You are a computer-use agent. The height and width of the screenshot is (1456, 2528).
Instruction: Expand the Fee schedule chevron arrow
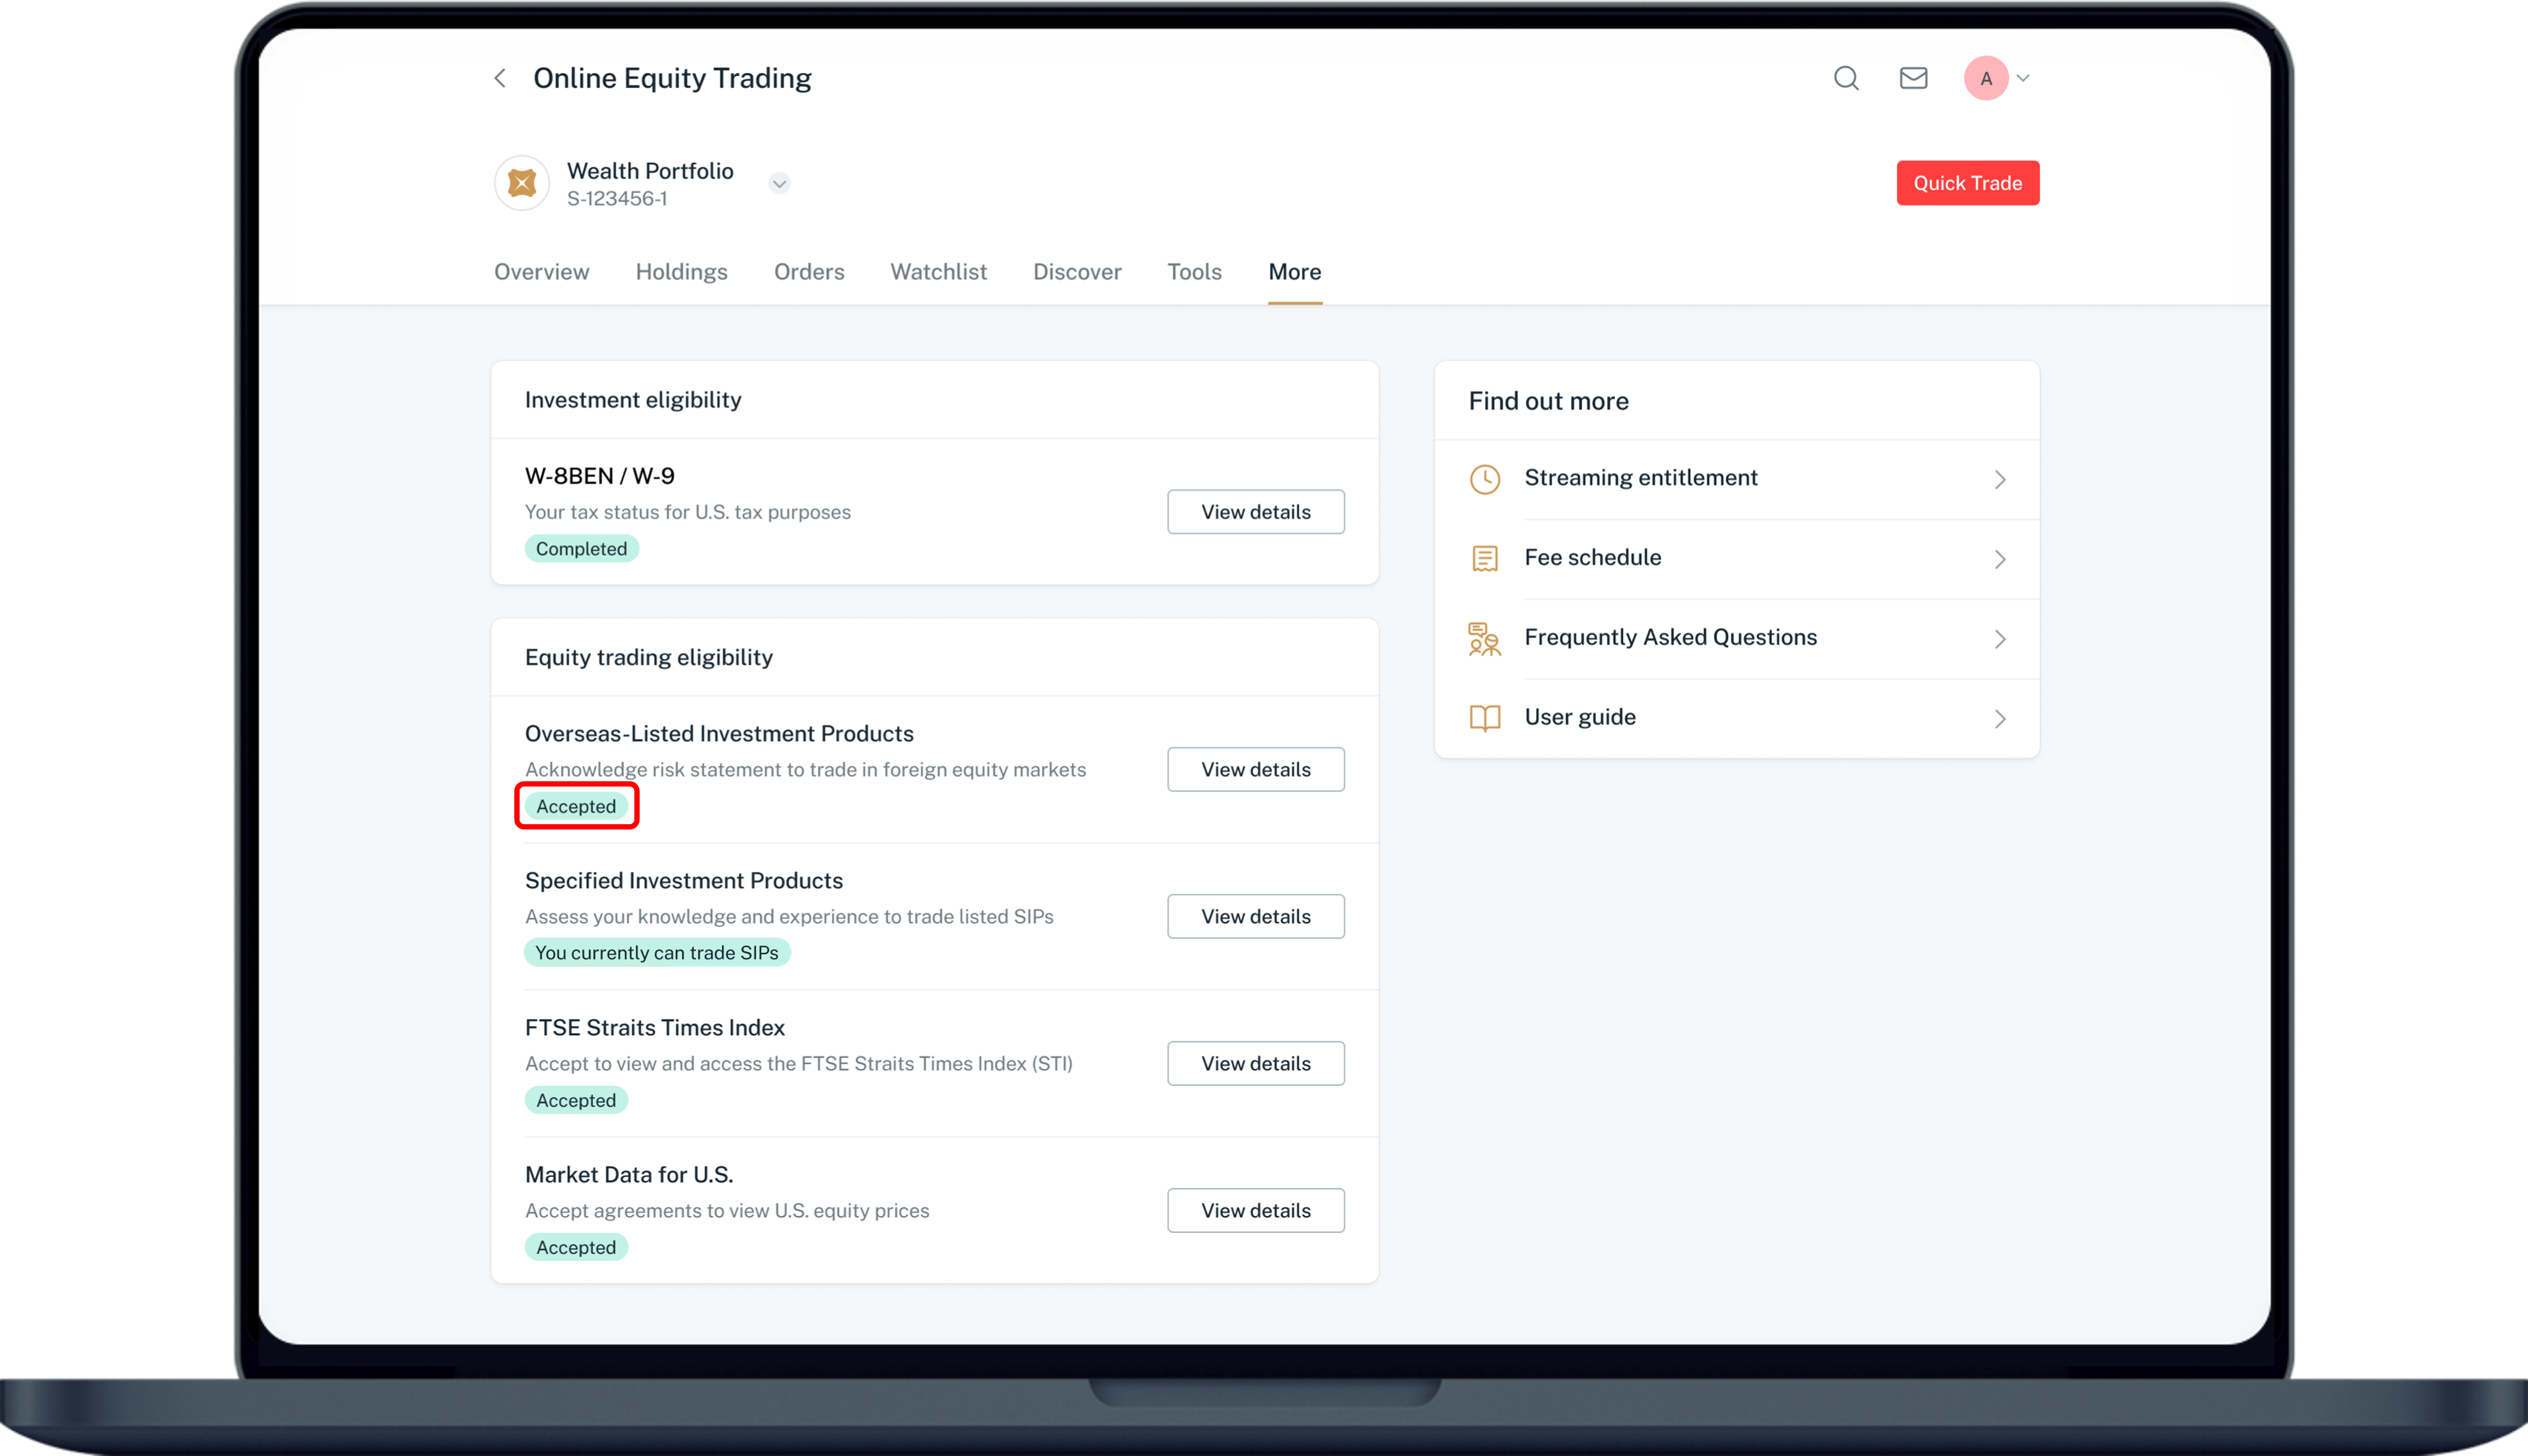pos(2000,559)
